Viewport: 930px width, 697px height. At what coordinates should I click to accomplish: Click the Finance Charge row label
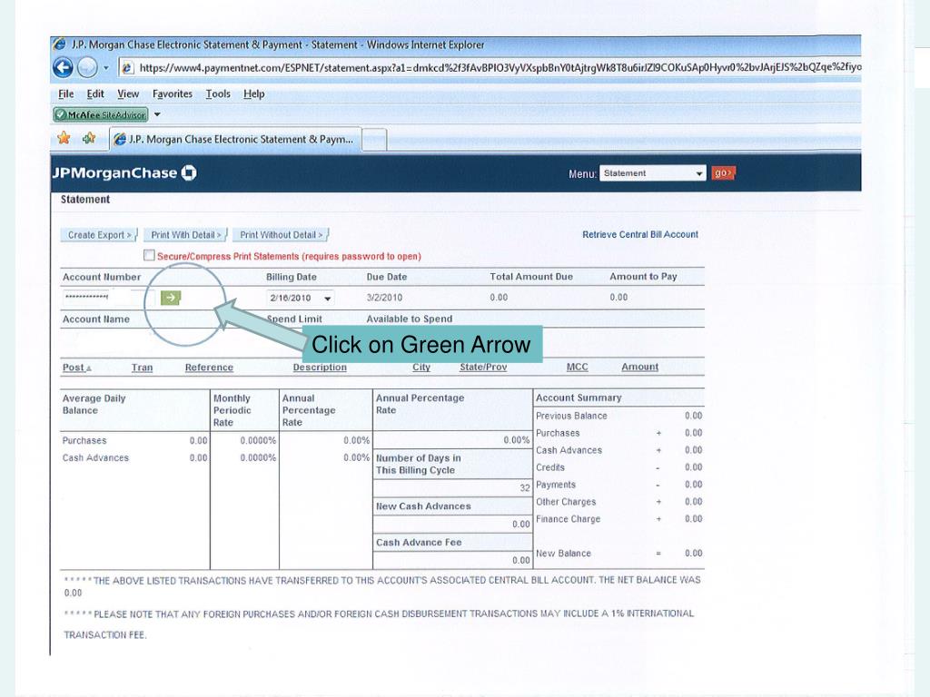[569, 519]
